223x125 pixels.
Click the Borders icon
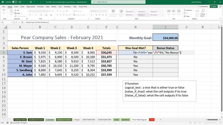[x=41, y=15]
